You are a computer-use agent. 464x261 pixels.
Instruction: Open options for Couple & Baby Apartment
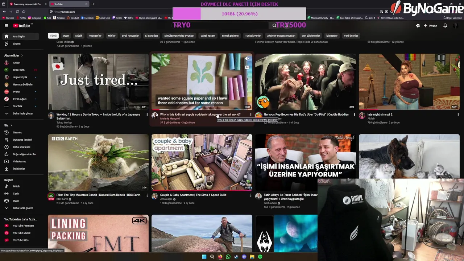pyautogui.click(x=250, y=195)
